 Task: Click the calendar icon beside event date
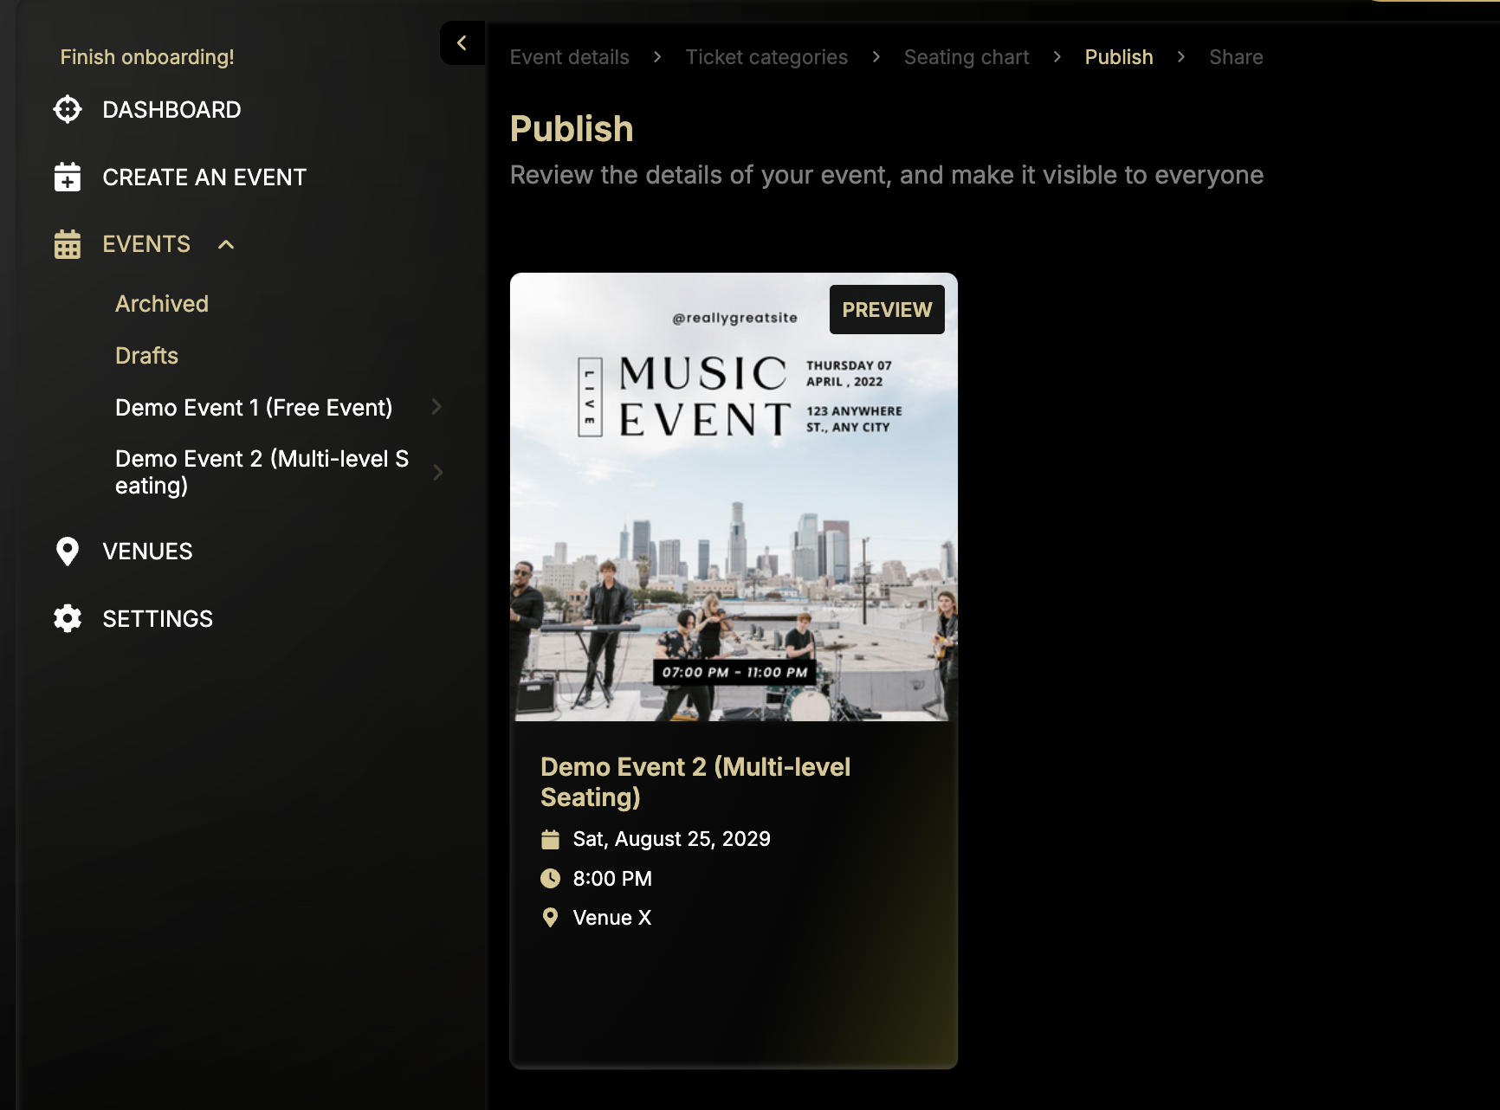coord(550,839)
